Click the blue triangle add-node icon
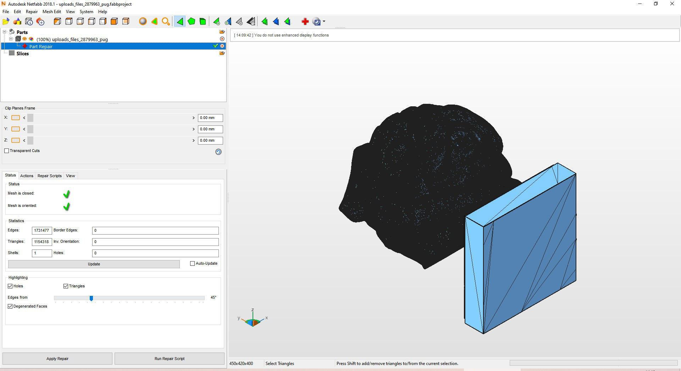Viewport: 681px width, 371px height. tap(228, 22)
